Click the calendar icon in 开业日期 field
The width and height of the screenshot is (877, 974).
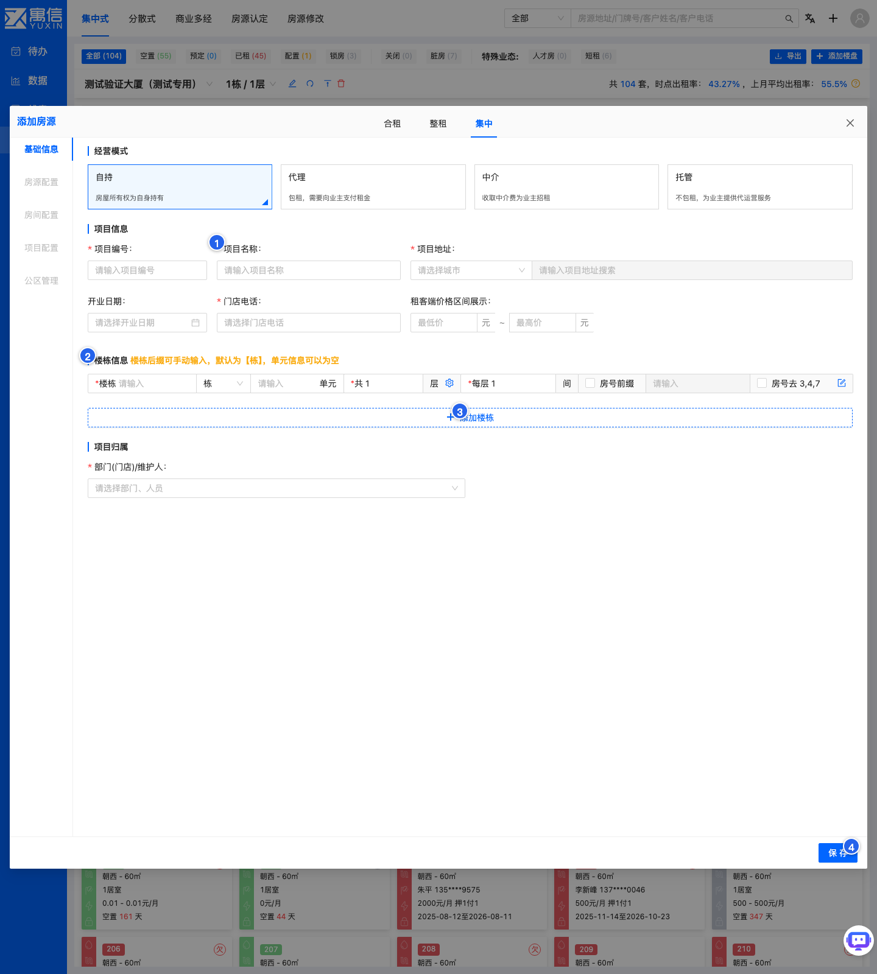[x=195, y=323]
